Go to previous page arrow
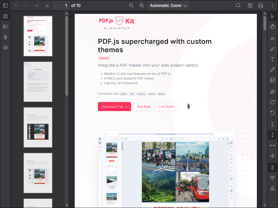 pyautogui.click(x=26, y=5)
